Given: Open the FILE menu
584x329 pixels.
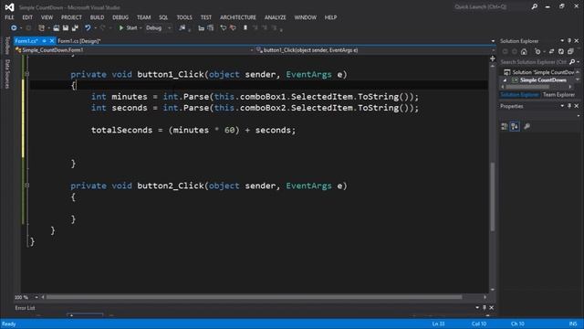Looking at the screenshot, I should (x=9, y=17).
